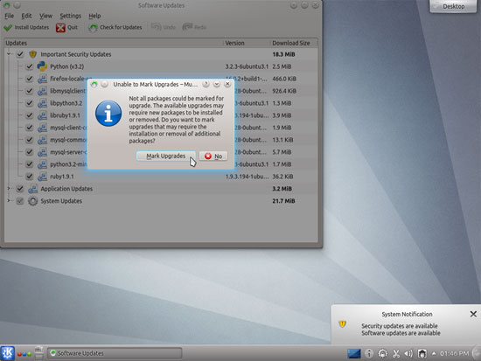Open the View menu
This screenshot has width=481, height=361.
coord(45,16)
